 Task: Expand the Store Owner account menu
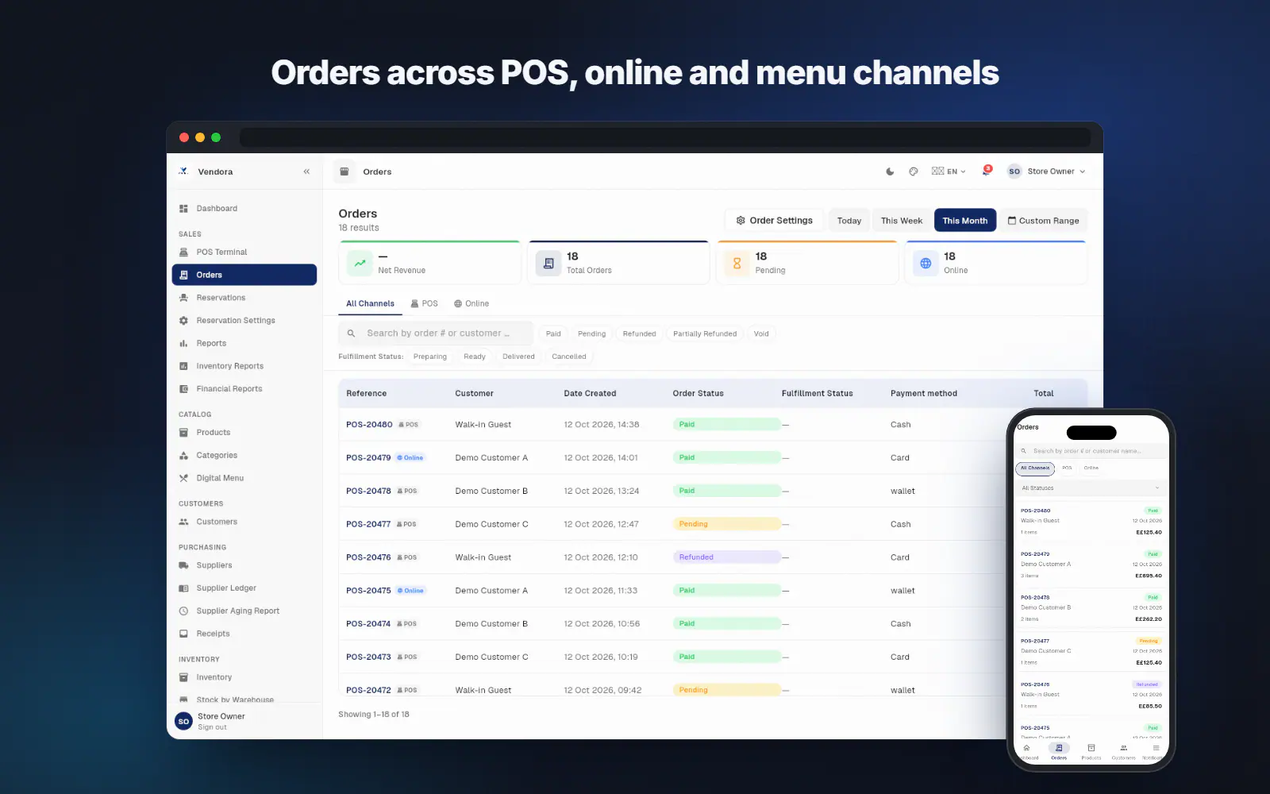[x=1046, y=172]
